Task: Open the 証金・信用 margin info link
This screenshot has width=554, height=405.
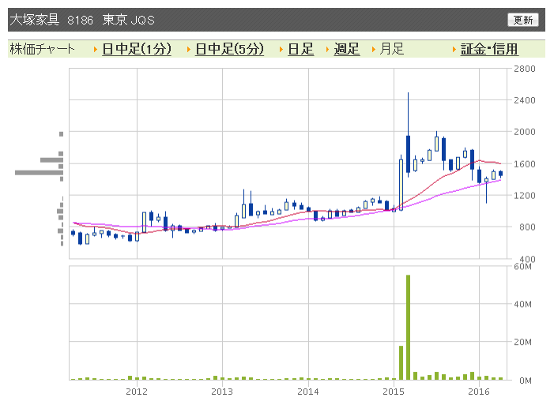Action: click(489, 49)
